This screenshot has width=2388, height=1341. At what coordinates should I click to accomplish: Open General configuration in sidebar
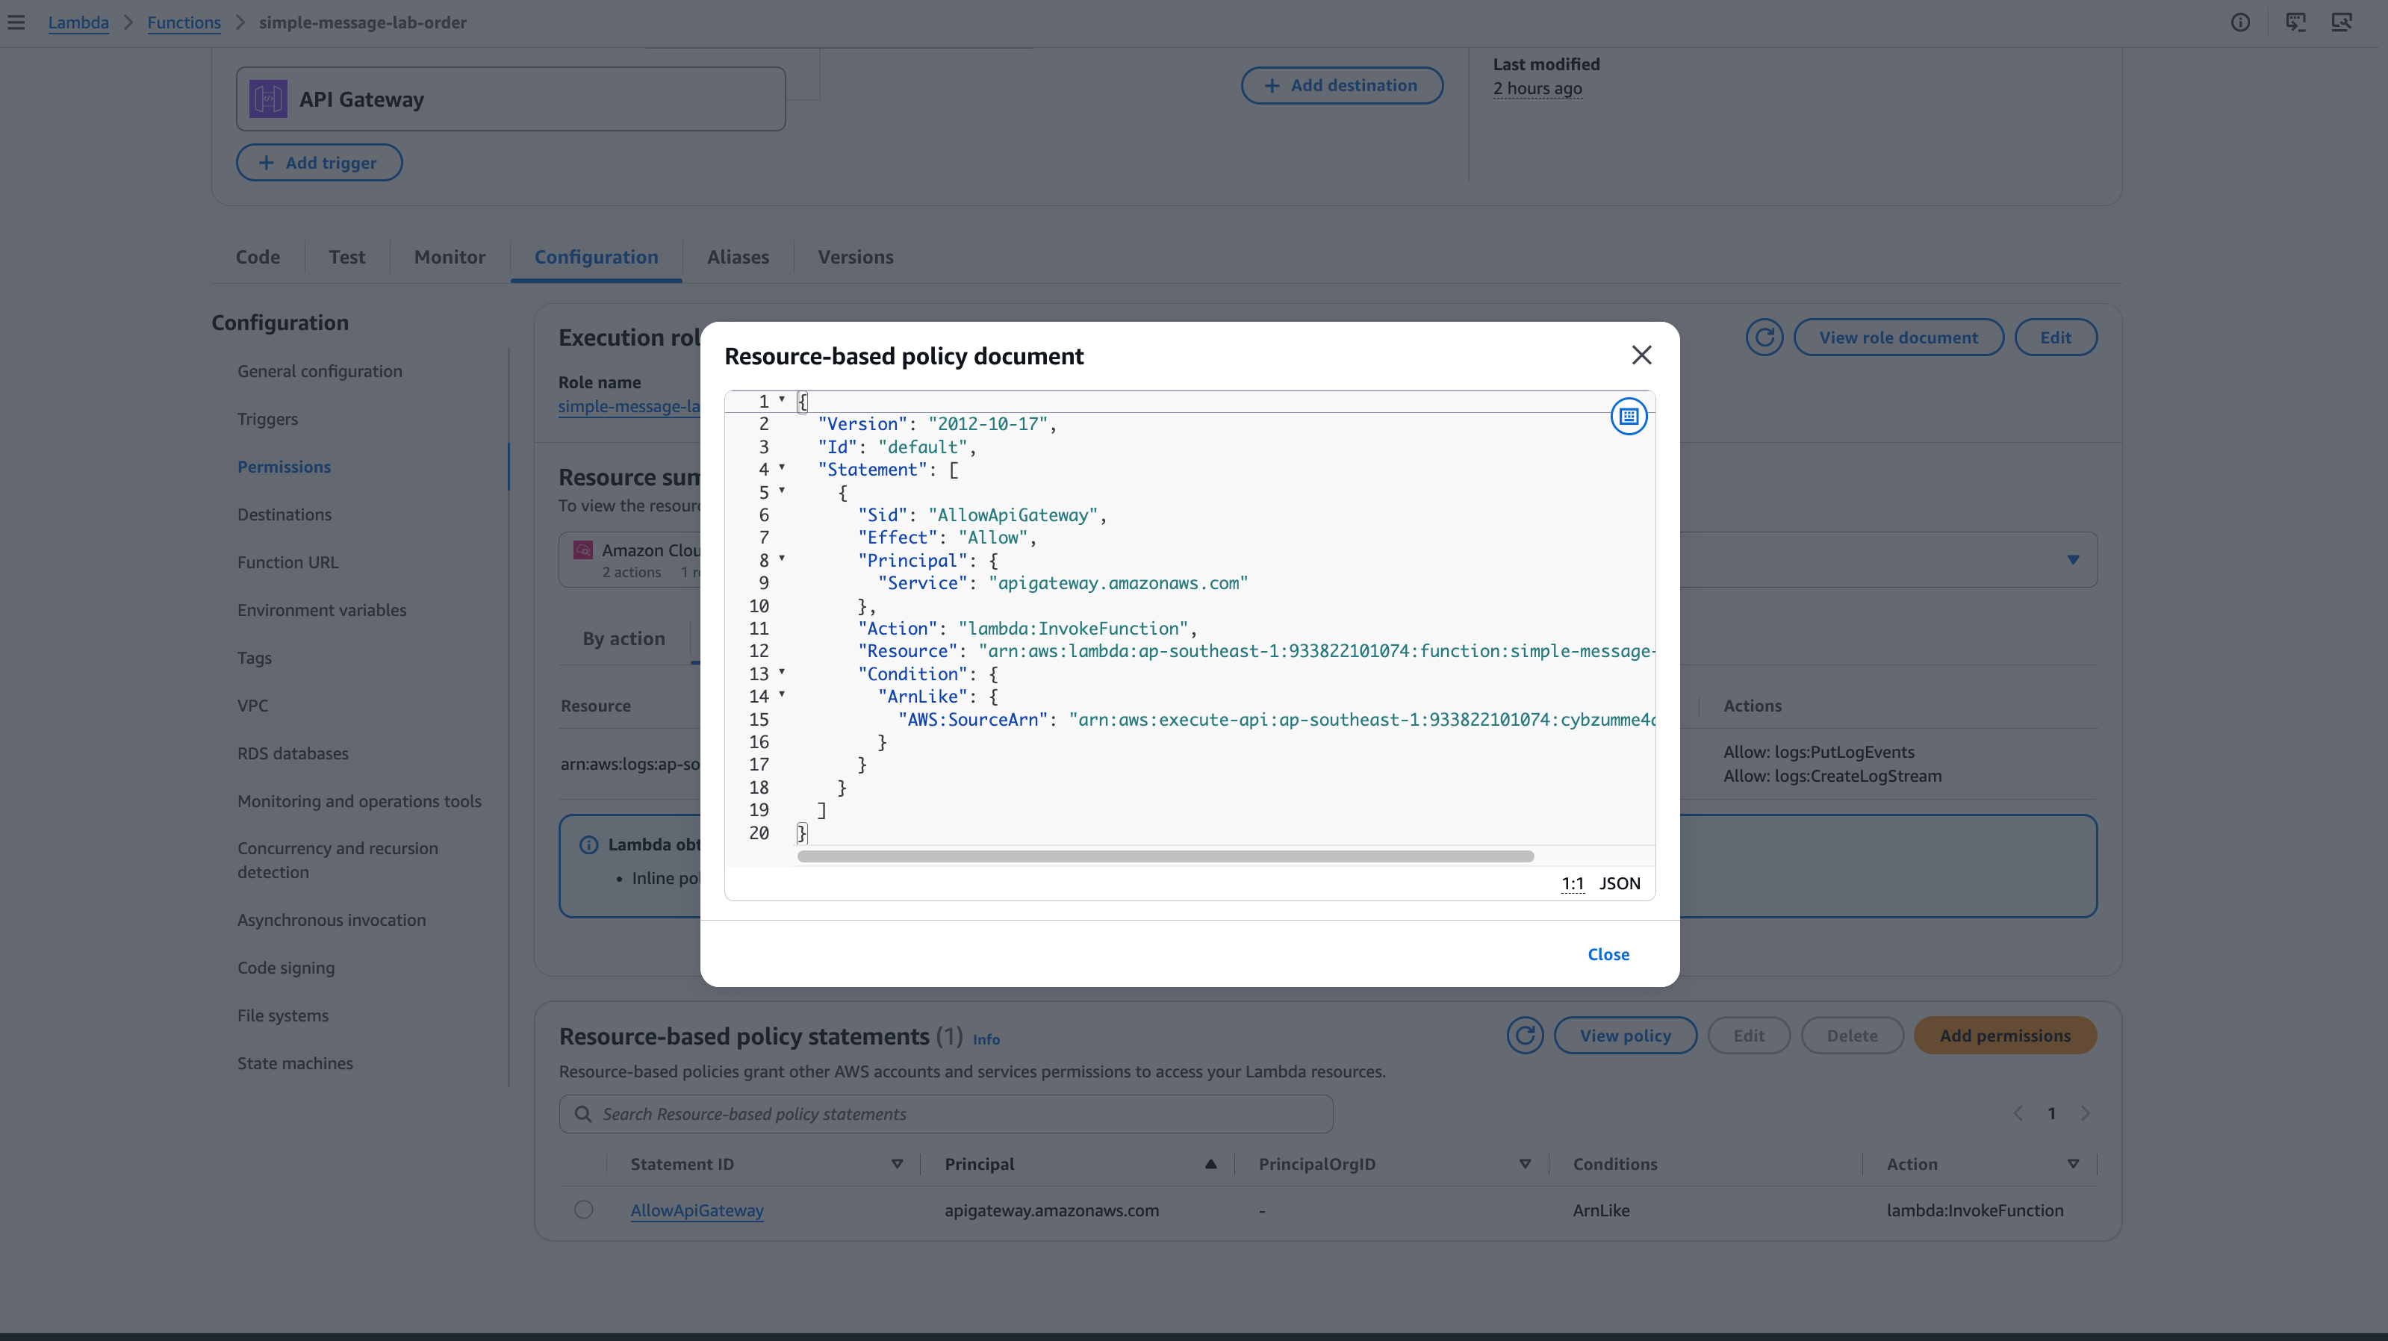tap(320, 370)
